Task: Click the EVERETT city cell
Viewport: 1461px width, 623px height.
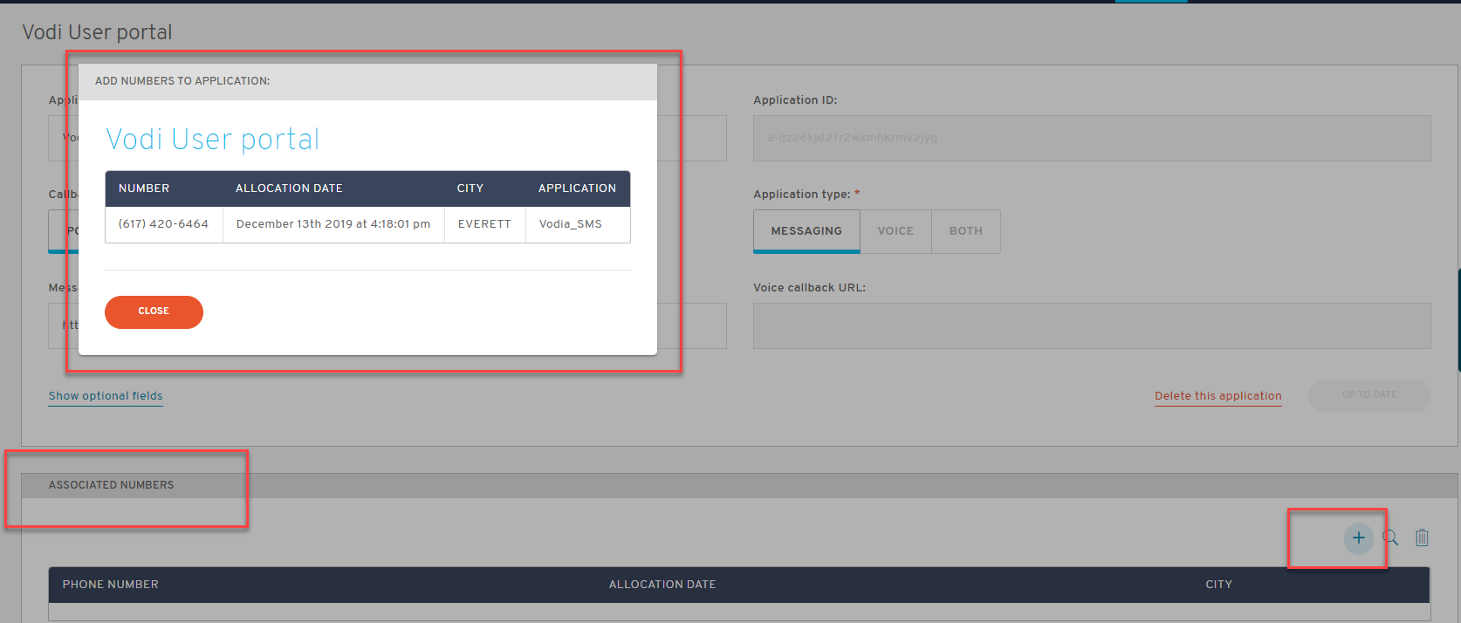Action: pos(484,224)
